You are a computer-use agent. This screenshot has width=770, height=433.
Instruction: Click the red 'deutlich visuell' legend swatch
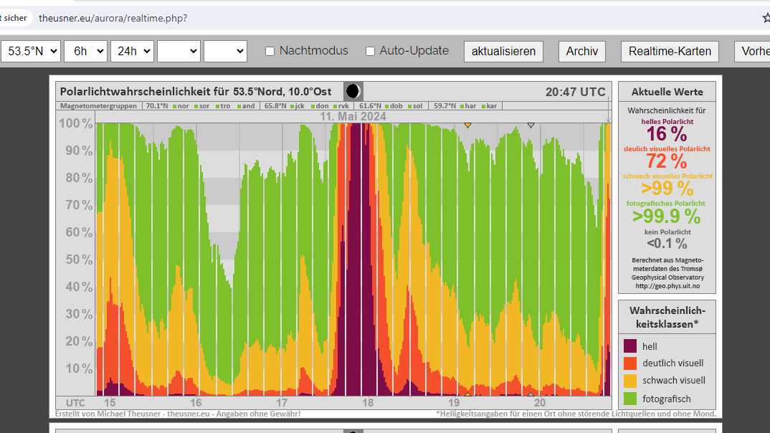coord(630,363)
